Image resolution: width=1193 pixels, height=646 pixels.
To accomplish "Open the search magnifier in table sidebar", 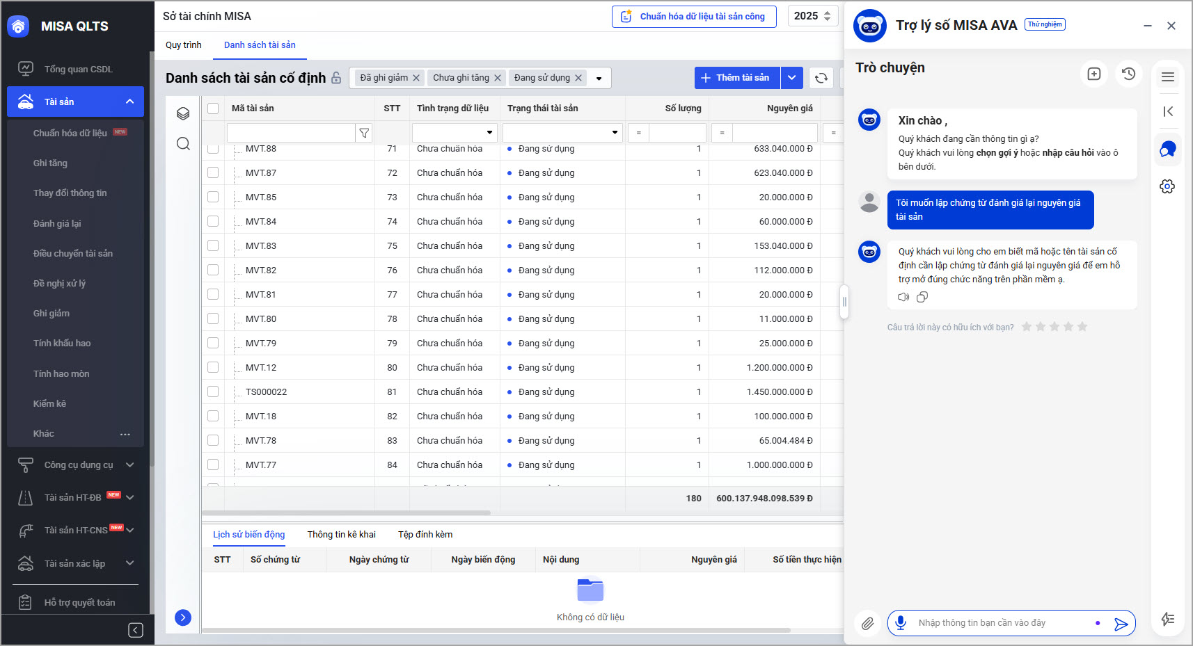I will (x=183, y=143).
